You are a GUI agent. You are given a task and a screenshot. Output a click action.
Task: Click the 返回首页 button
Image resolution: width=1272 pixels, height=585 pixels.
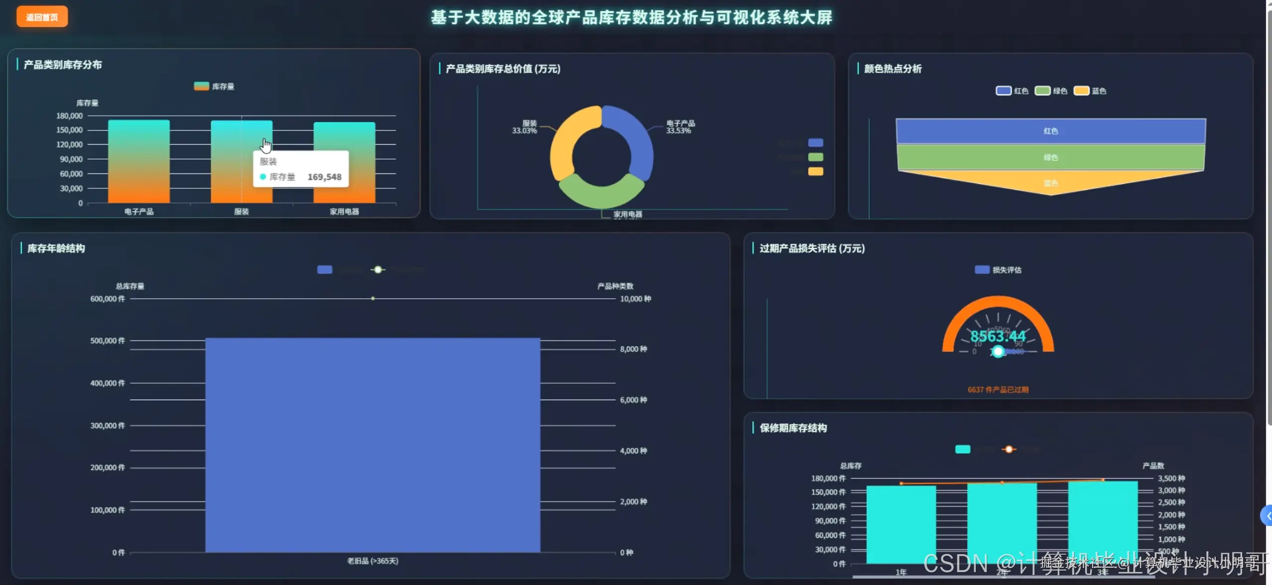point(42,16)
